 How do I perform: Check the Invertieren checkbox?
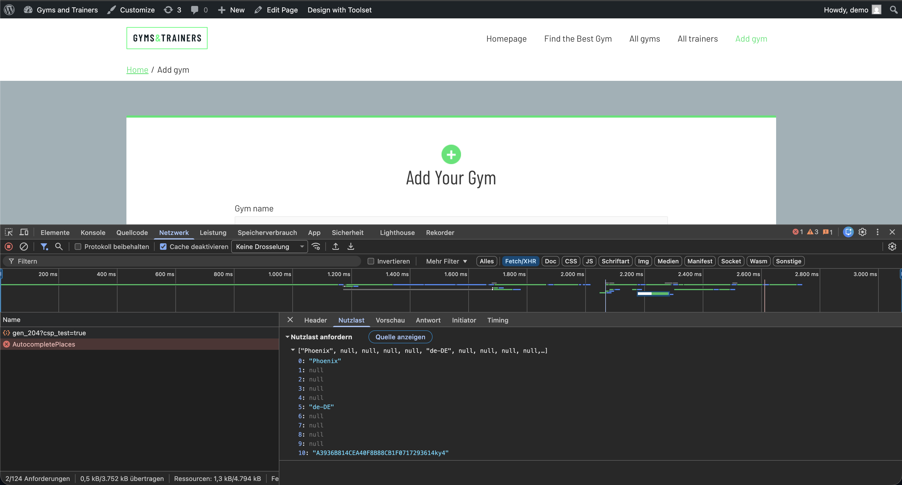(x=371, y=261)
